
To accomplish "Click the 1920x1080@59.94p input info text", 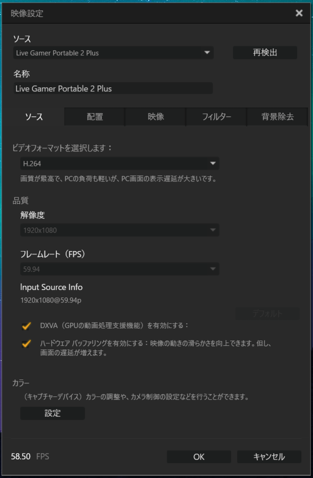I will tap(51, 300).
